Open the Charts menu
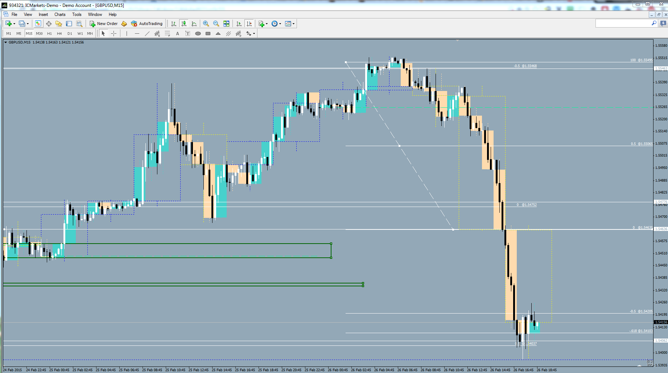The height and width of the screenshot is (373, 668). click(60, 14)
